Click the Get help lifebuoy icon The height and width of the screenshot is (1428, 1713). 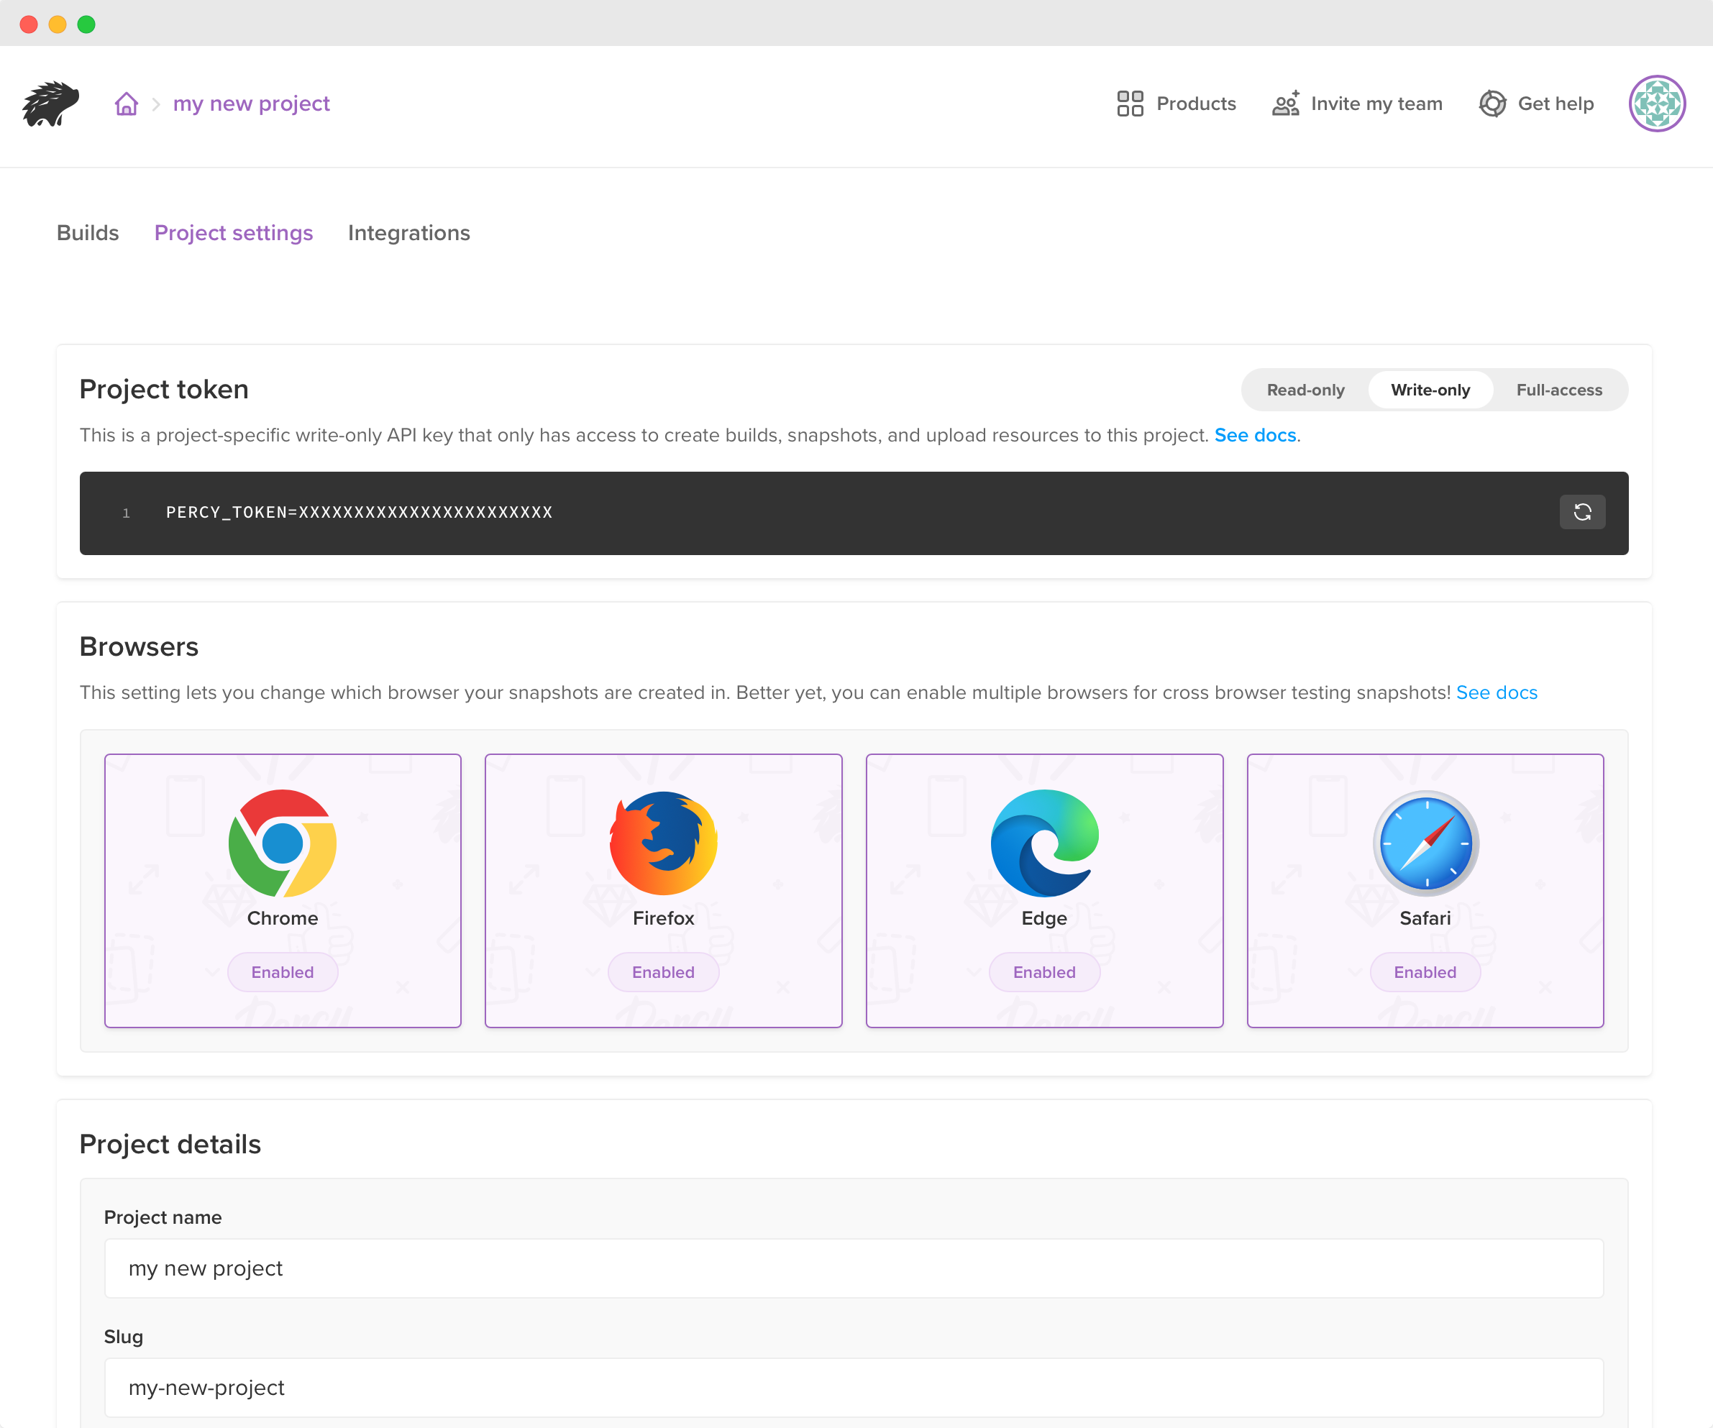pos(1492,104)
